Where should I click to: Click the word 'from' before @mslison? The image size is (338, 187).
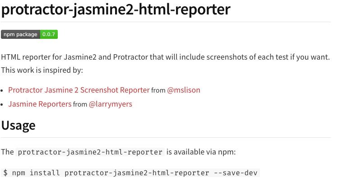[158, 90]
